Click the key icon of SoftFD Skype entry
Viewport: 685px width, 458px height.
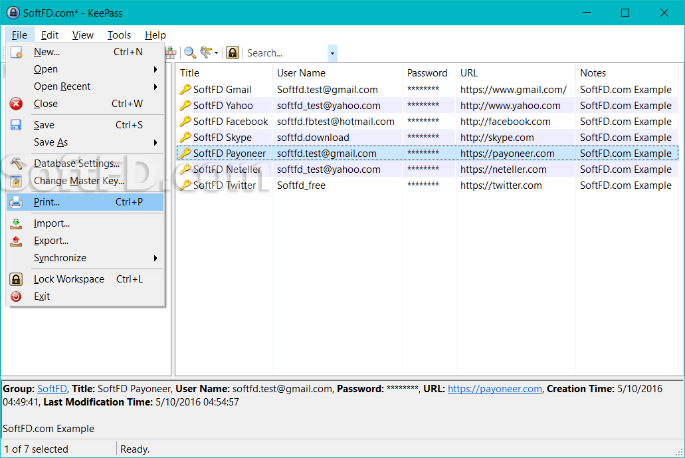(x=185, y=137)
